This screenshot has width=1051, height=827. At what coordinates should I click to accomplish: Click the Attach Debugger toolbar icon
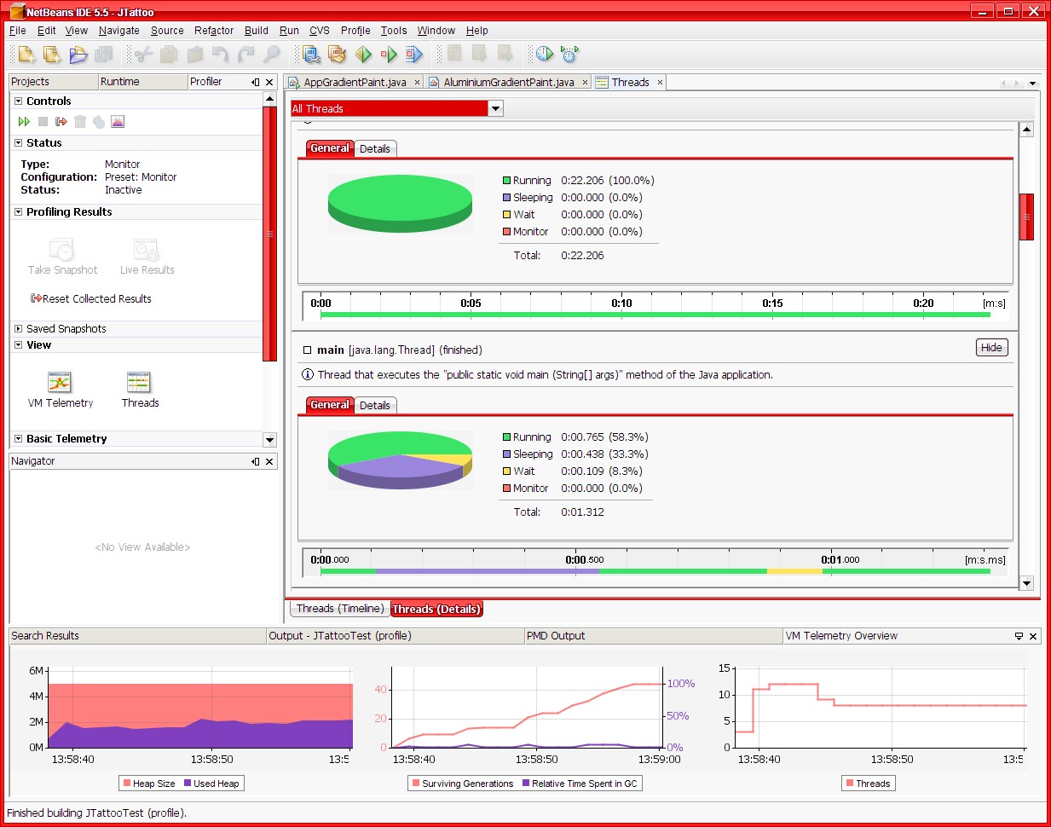[414, 55]
